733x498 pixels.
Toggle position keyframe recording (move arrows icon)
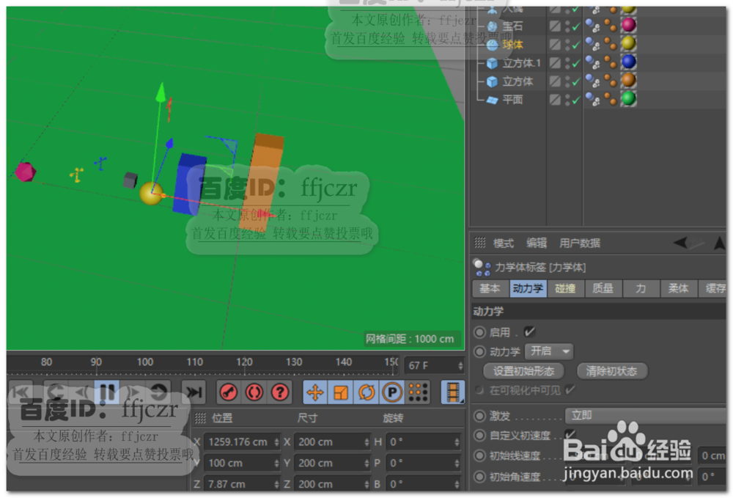[315, 392]
